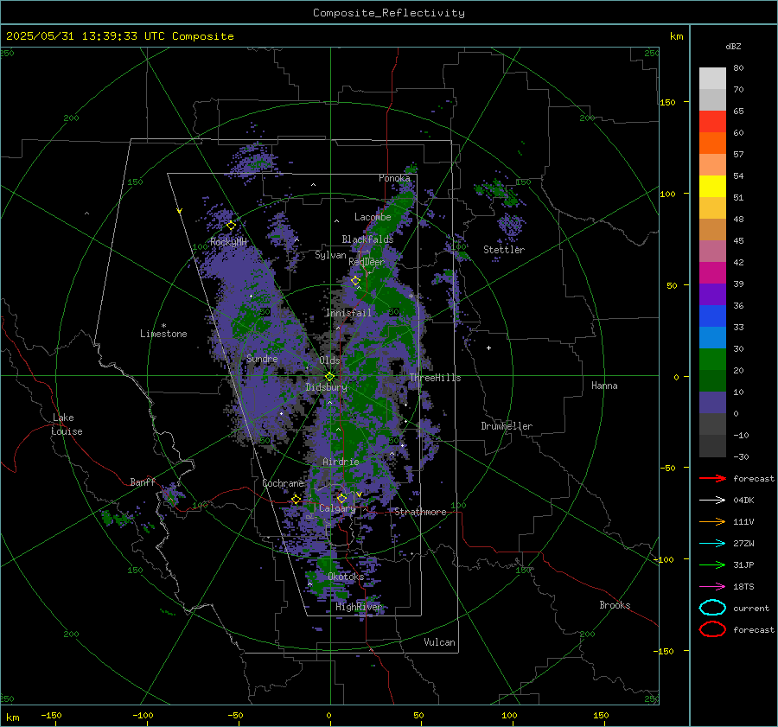Click the Hanna map label
778x727 pixels.
604,386
